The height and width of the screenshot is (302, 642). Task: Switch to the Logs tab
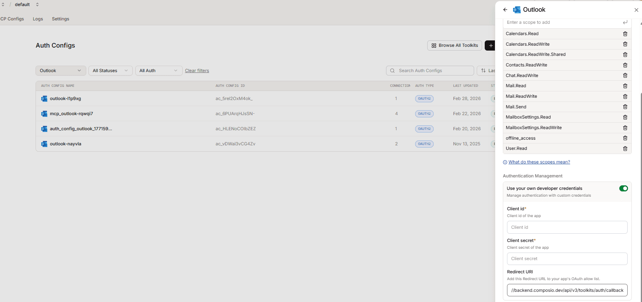pyautogui.click(x=38, y=19)
